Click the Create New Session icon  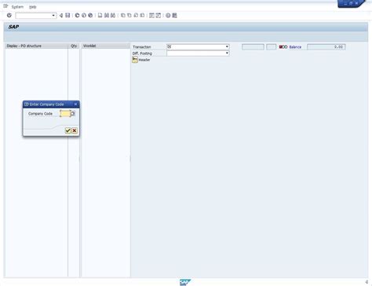(x=151, y=16)
